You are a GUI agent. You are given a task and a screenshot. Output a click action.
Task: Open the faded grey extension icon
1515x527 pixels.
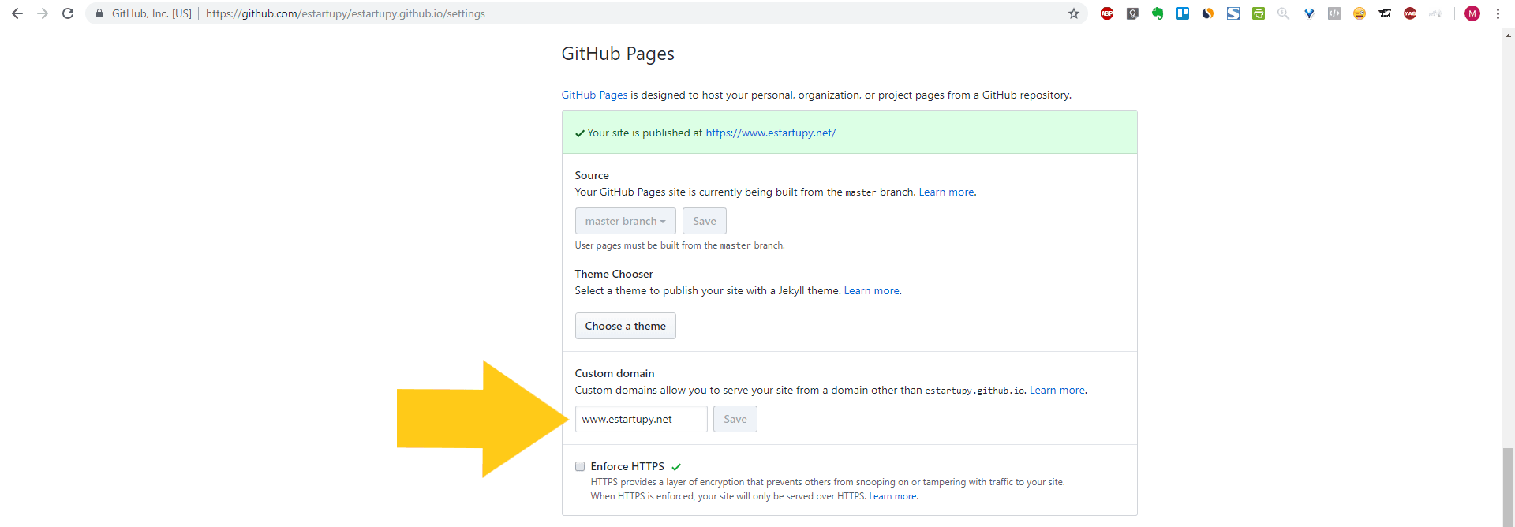(x=1435, y=13)
